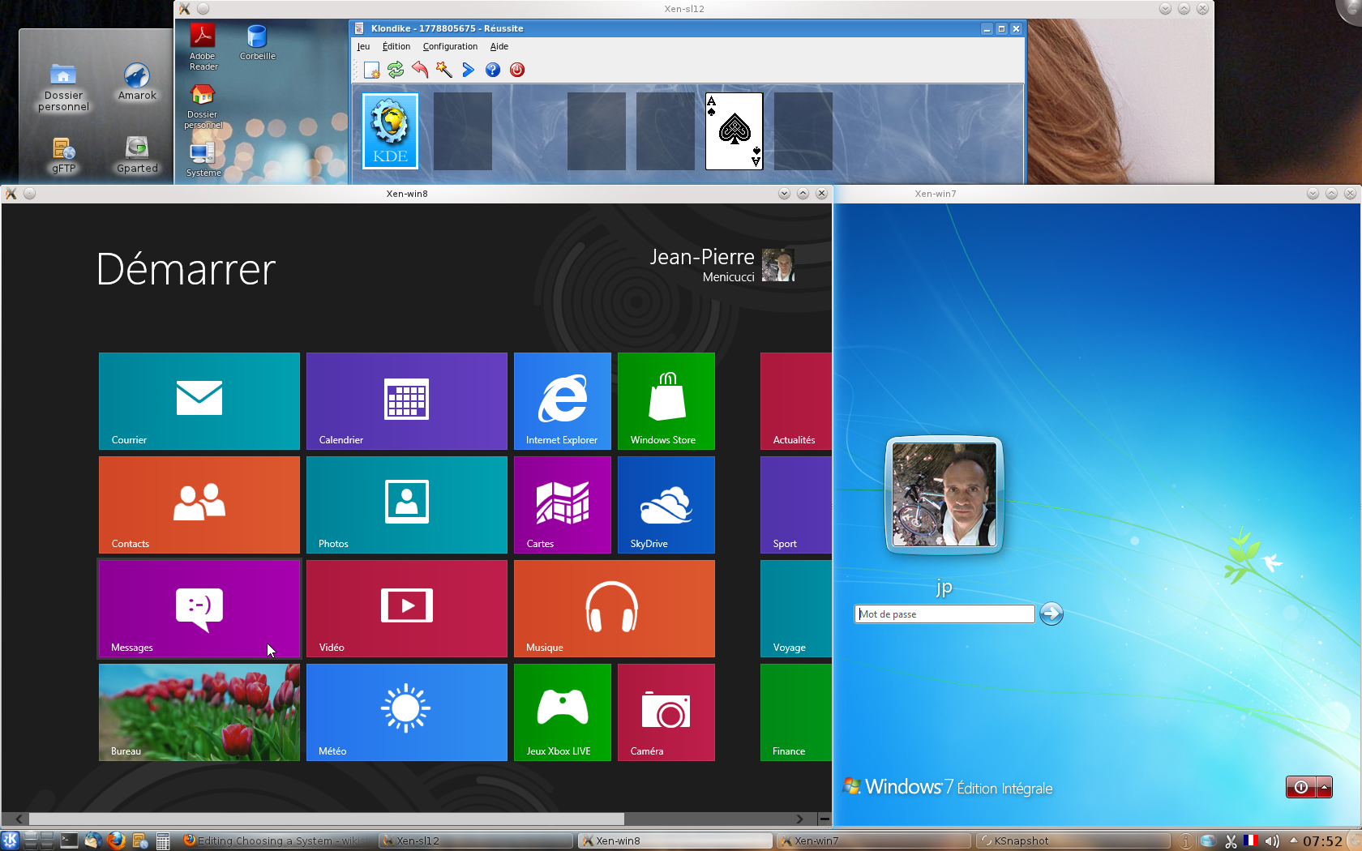
Task: Start a new game in Klondike
Action: pyautogui.click(x=370, y=71)
